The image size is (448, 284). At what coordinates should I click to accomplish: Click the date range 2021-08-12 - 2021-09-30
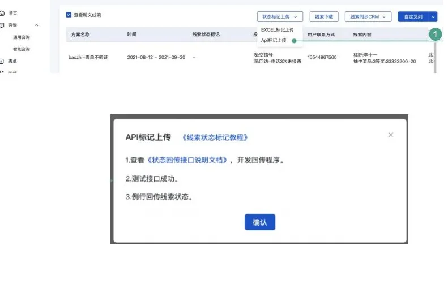pyautogui.click(x=156, y=57)
